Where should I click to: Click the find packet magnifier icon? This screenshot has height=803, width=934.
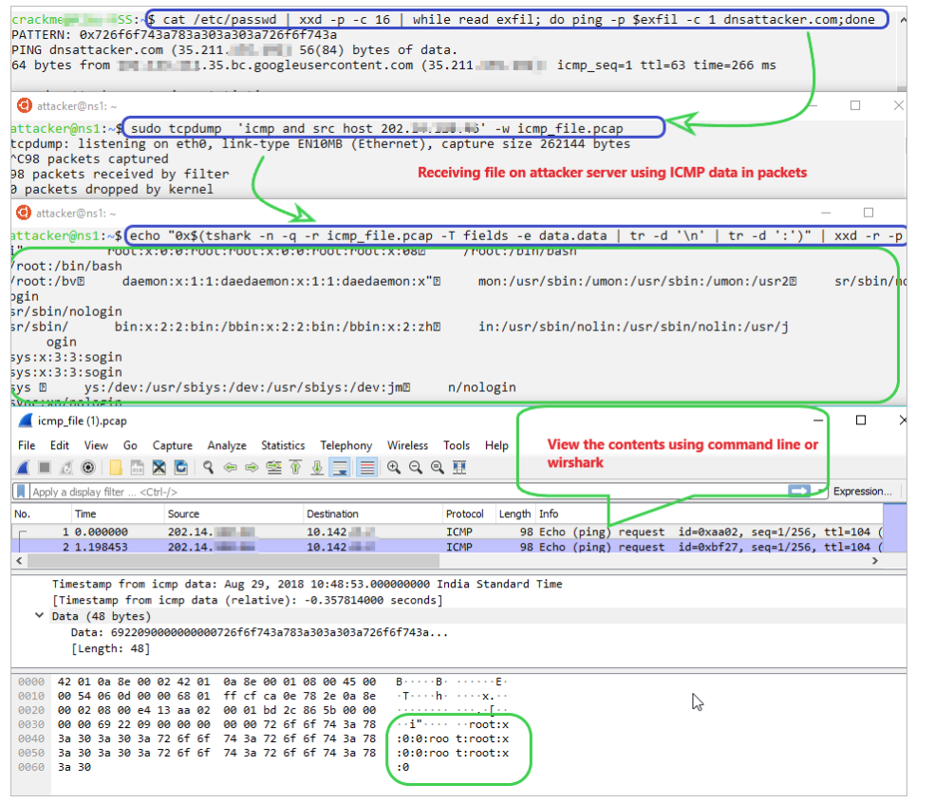[208, 468]
